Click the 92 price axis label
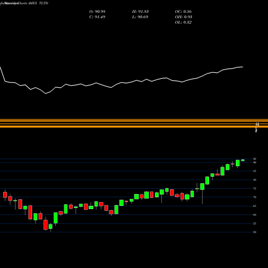Screen dimensions: 268x268 [255, 159]
